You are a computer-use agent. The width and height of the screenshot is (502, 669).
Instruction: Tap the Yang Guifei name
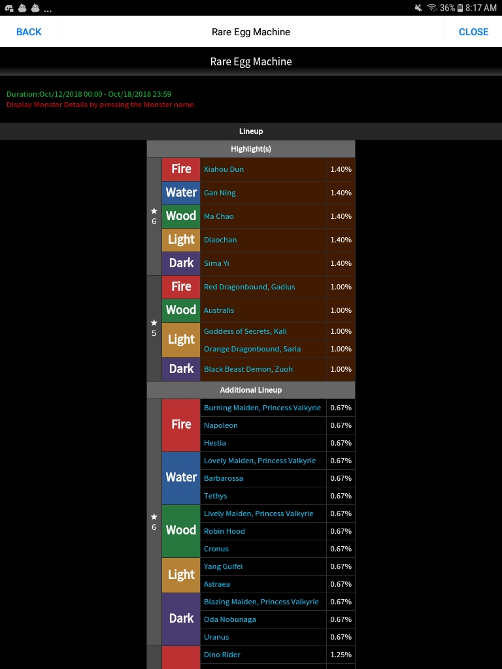point(223,566)
